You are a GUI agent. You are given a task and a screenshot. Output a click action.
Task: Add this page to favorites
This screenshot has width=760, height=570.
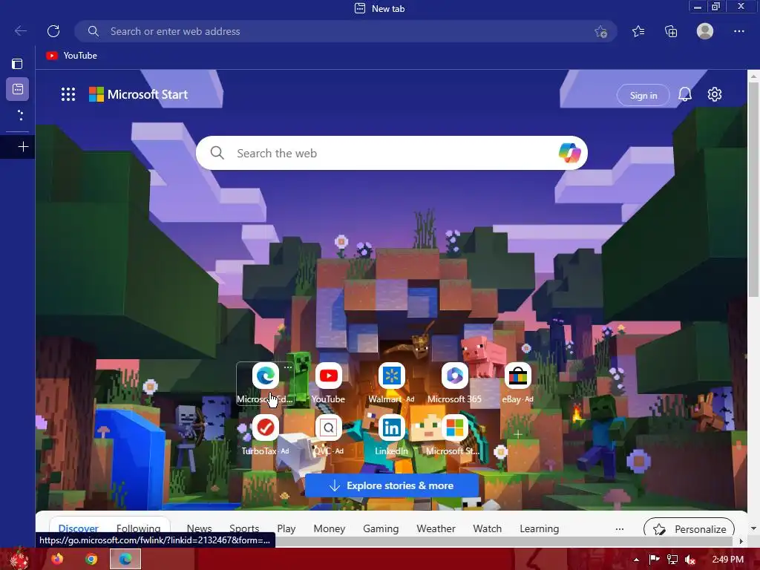(601, 31)
